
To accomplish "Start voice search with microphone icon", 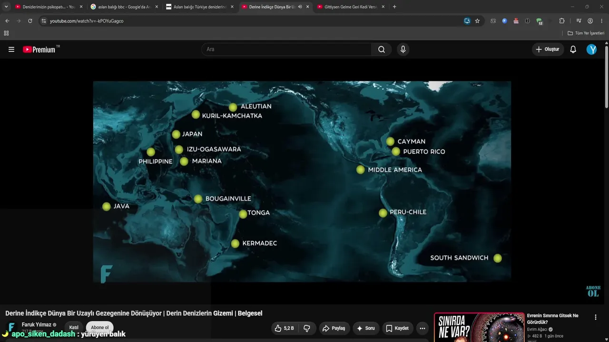I will coord(403,49).
